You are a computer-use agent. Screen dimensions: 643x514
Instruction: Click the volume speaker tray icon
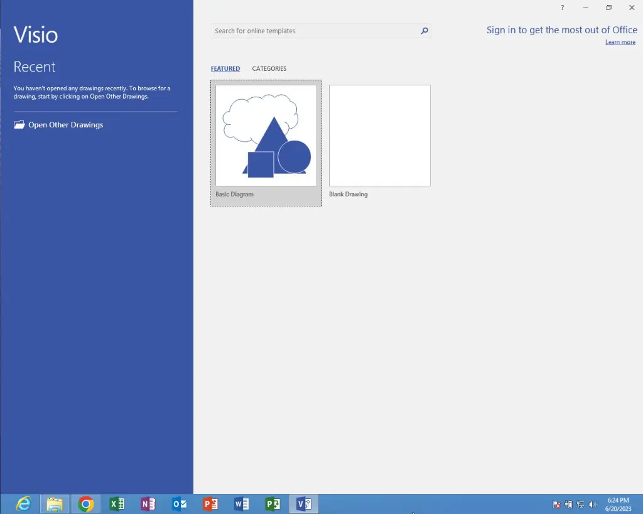593,505
